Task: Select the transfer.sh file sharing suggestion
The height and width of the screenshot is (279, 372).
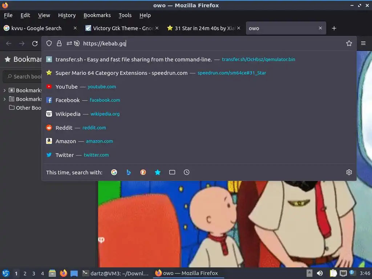Action: (199, 59)
